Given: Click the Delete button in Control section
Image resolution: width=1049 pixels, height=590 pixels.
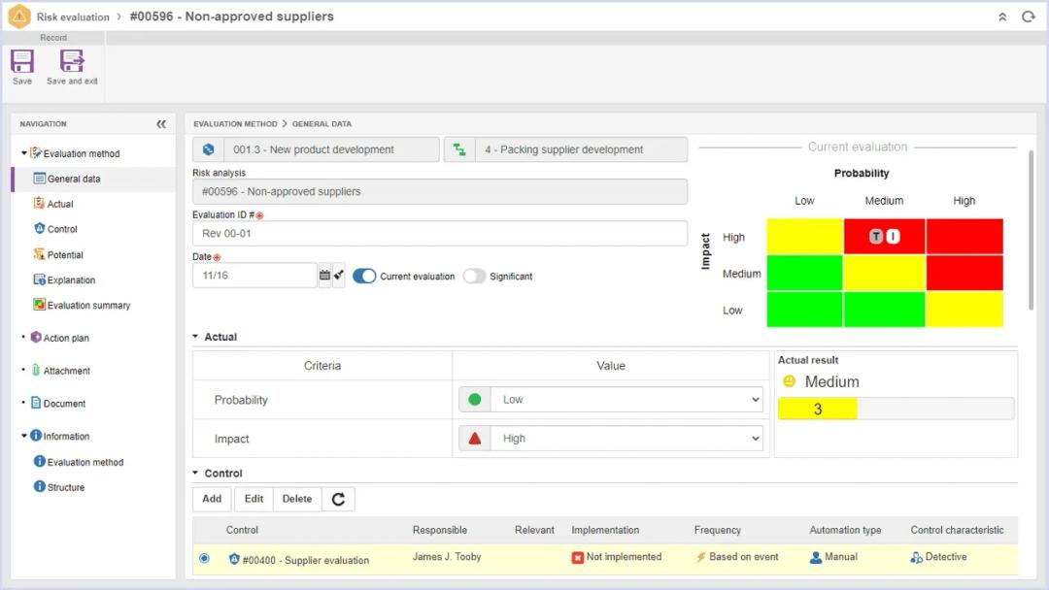Looking at the screenshot, I should click(297, 499).
